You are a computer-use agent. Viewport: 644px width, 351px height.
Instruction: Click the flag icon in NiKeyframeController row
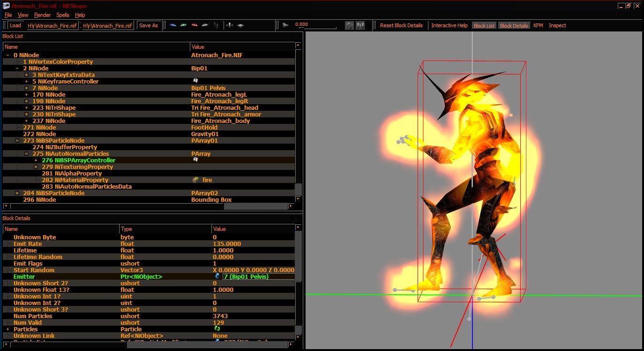tap(195, 81)
